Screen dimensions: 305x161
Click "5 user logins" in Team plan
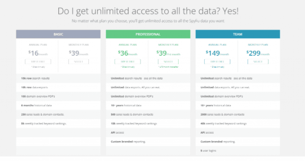208,151
